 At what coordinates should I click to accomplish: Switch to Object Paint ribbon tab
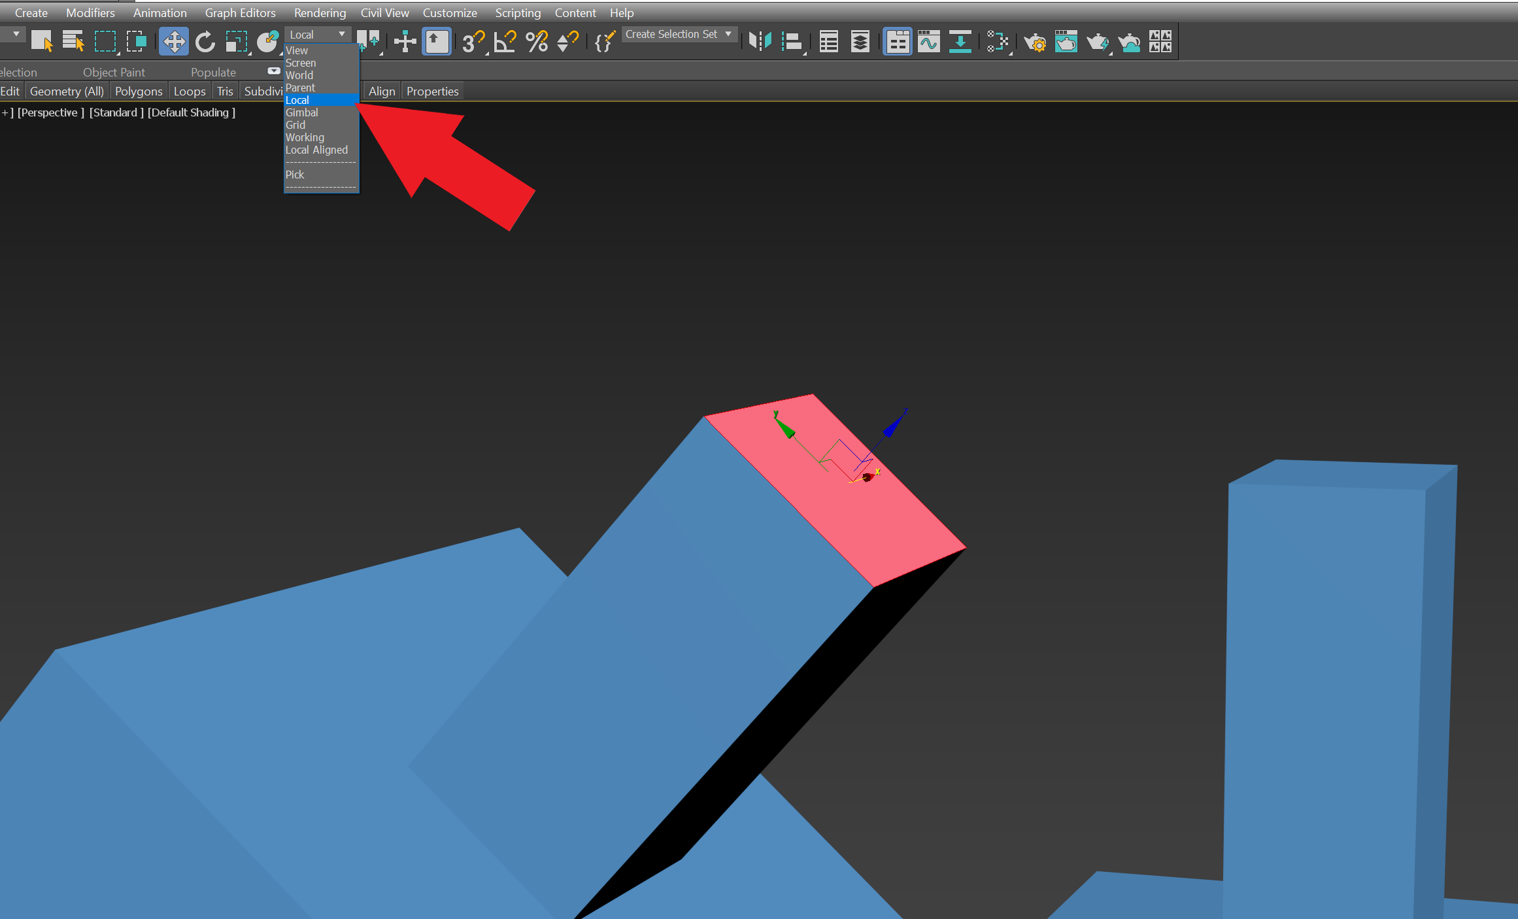click(114, 72)
